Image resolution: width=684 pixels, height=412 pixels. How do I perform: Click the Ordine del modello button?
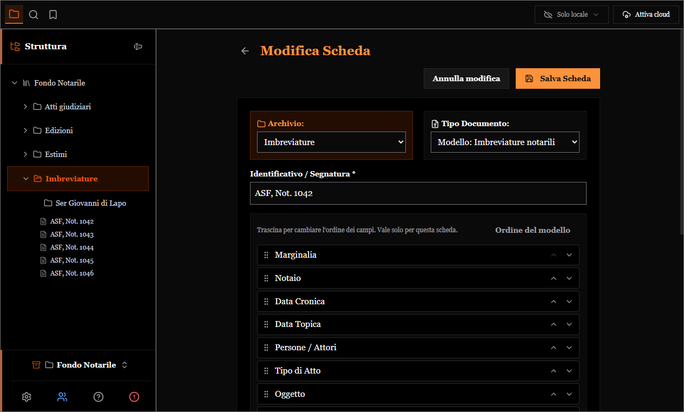(x=532, y=230)
